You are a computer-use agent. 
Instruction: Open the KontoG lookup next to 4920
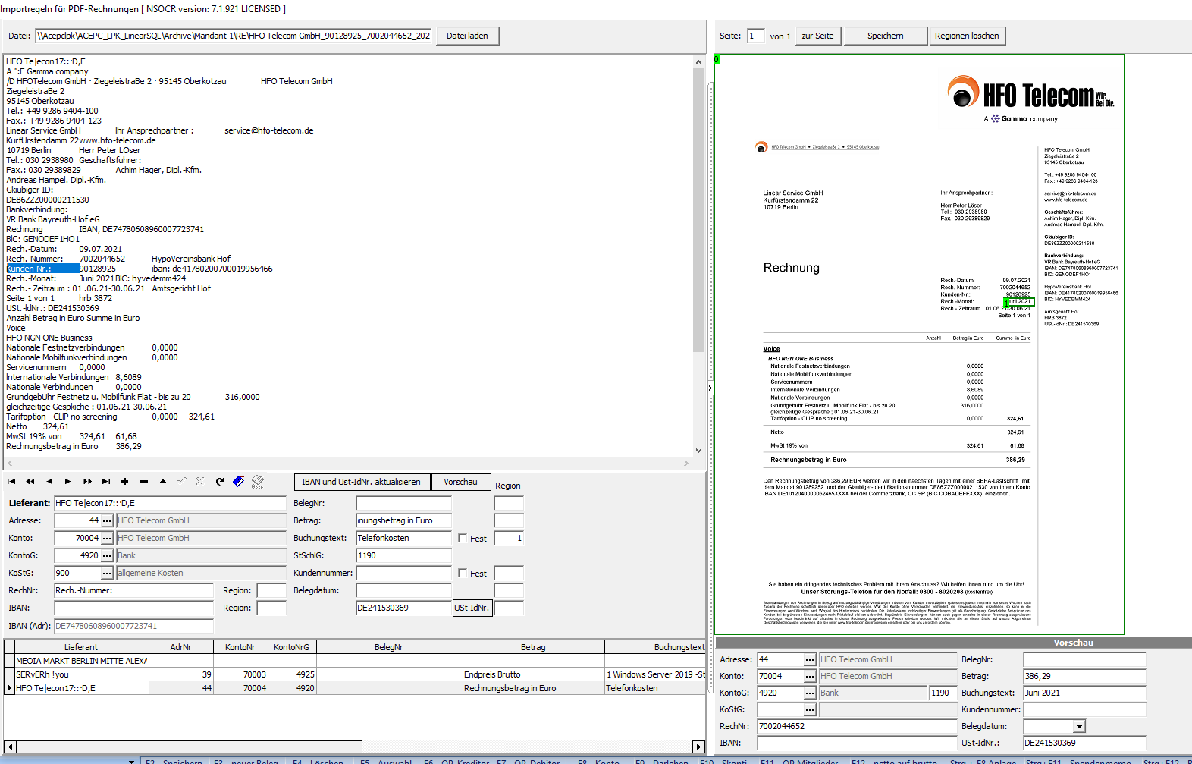click(x=107, y=555)
